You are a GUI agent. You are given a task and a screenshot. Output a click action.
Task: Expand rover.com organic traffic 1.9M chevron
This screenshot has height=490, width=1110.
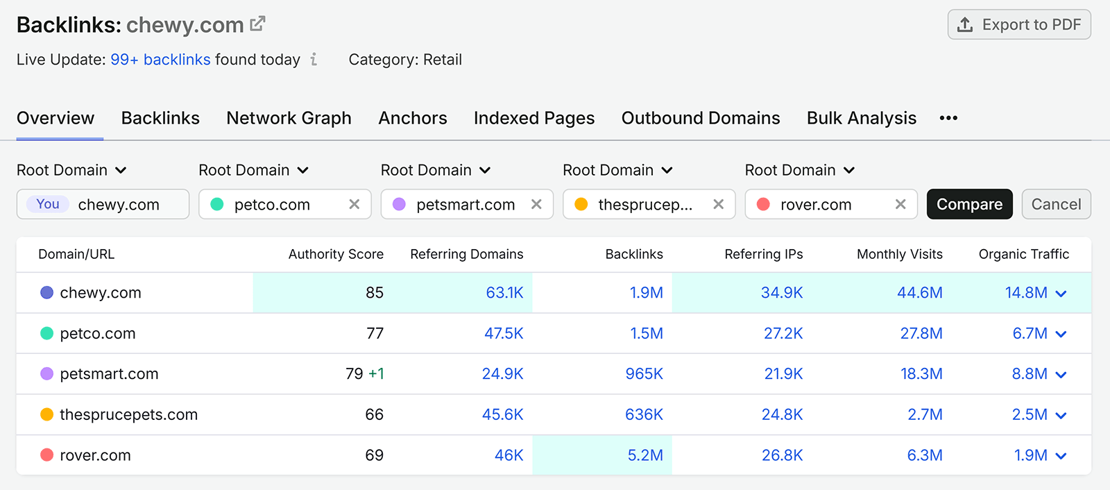click(1061, 456)
